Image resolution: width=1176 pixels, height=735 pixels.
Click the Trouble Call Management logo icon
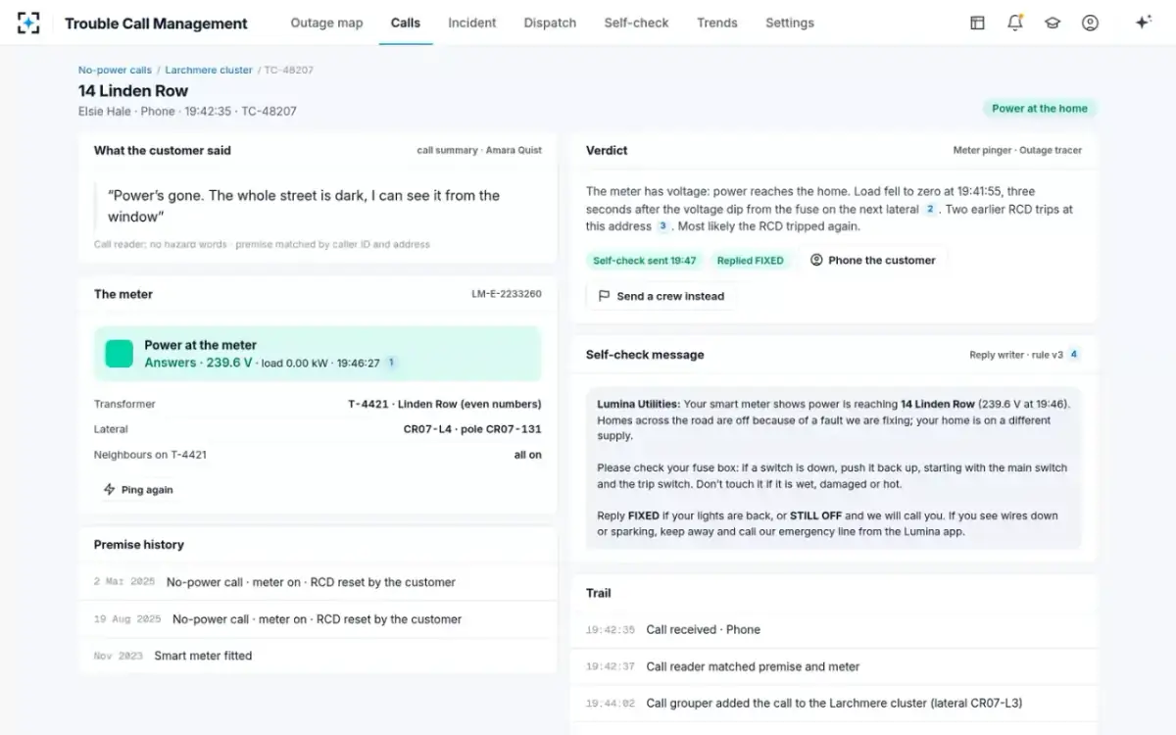(x=28, y=23)
